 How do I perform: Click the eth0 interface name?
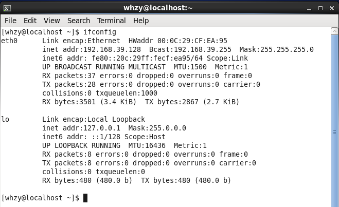9,41
